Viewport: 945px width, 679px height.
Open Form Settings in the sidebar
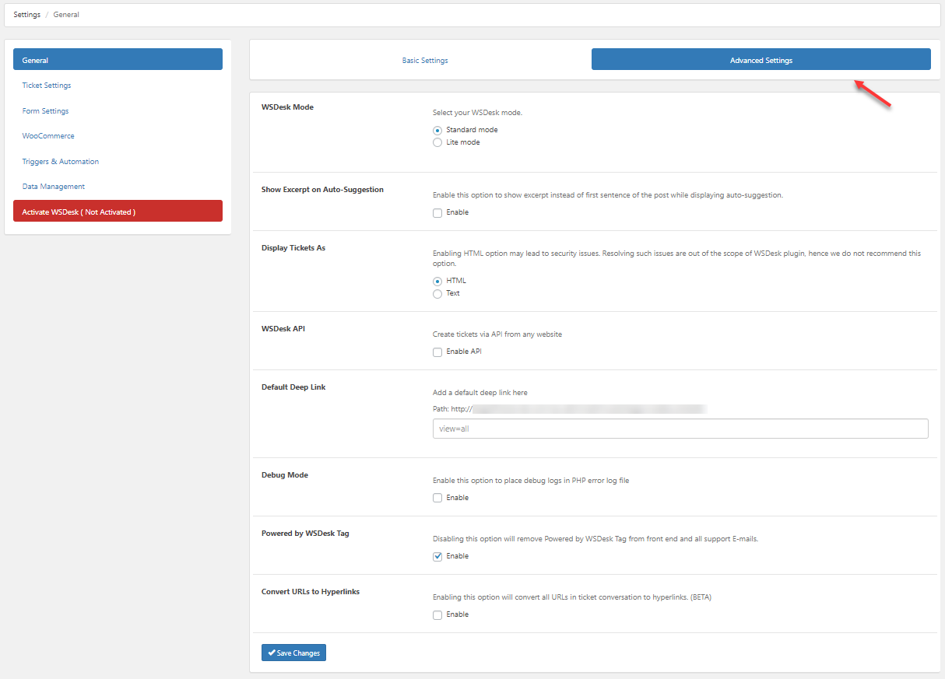coord(45,111)
